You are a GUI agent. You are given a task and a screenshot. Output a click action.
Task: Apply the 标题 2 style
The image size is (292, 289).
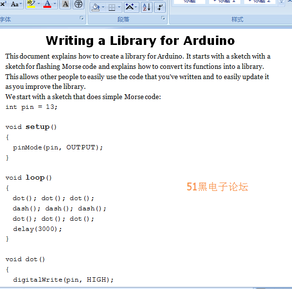tap(260, 1)
